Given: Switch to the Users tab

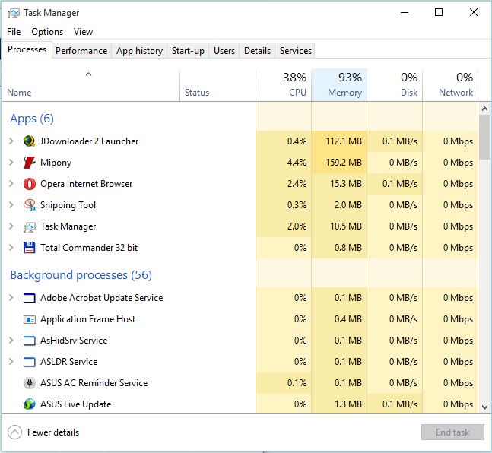Looking at the screenshot, I should pos(224,51).
